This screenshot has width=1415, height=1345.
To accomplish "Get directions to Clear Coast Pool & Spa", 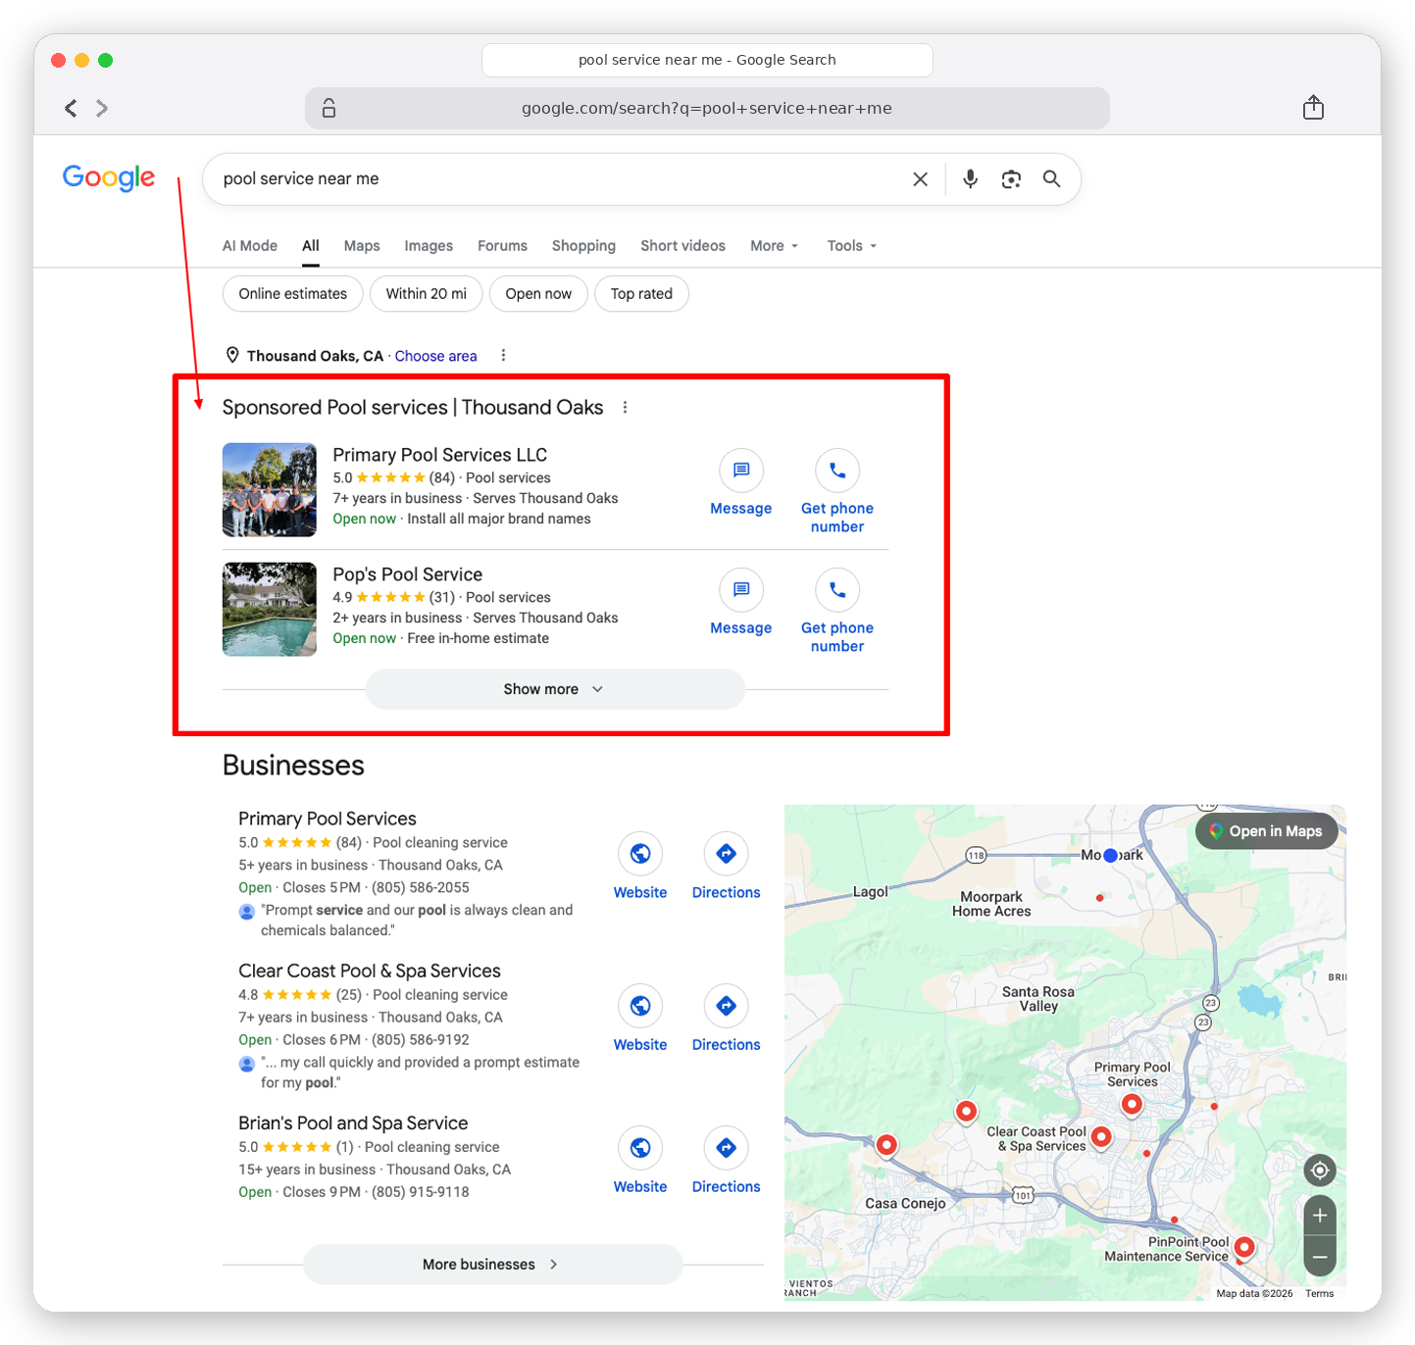I will [x=727, y=1018].
